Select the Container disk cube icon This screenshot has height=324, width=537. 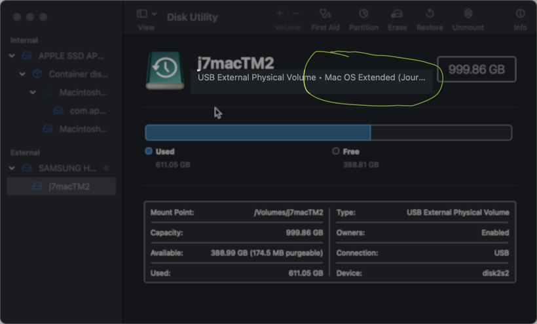point(37,74)
